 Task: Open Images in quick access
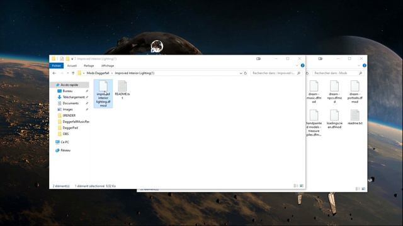(67, 109)
